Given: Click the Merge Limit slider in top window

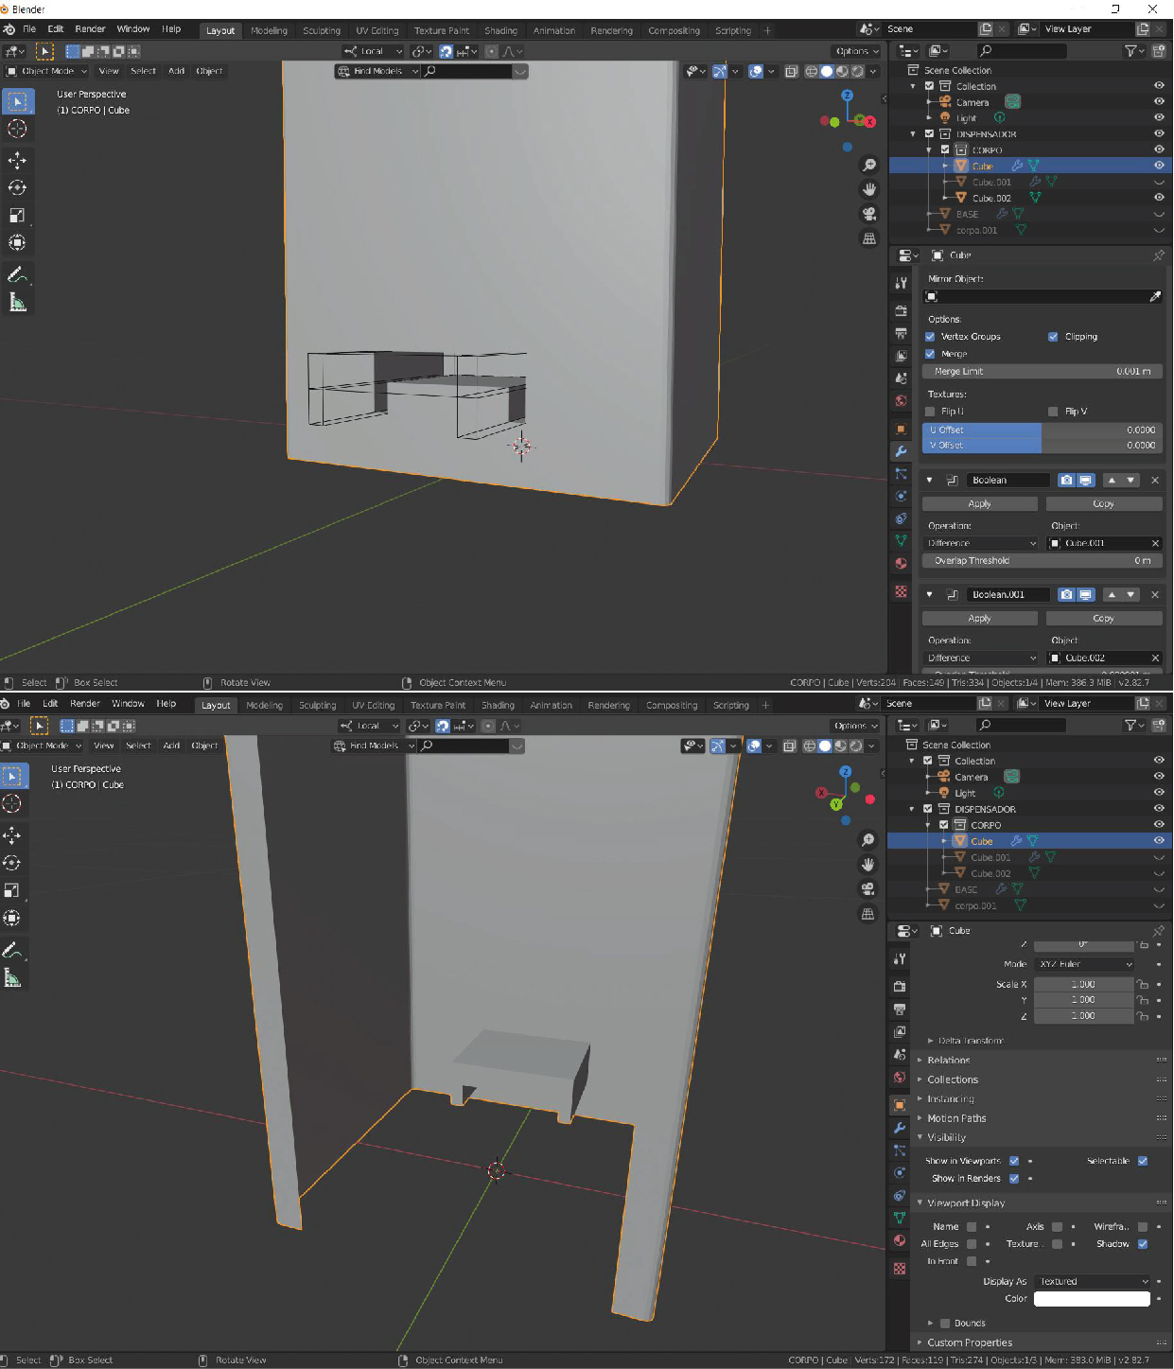Looking at the screenshot, I should point(1043,372).
